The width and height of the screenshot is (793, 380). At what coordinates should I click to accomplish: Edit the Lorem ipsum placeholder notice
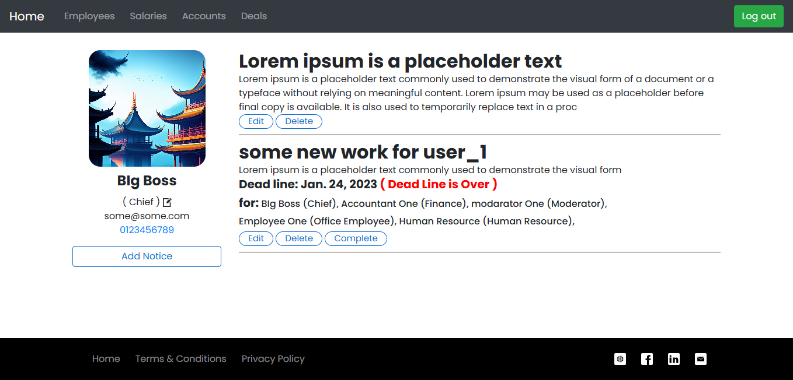pyautogui.click(x=256, y=121)
